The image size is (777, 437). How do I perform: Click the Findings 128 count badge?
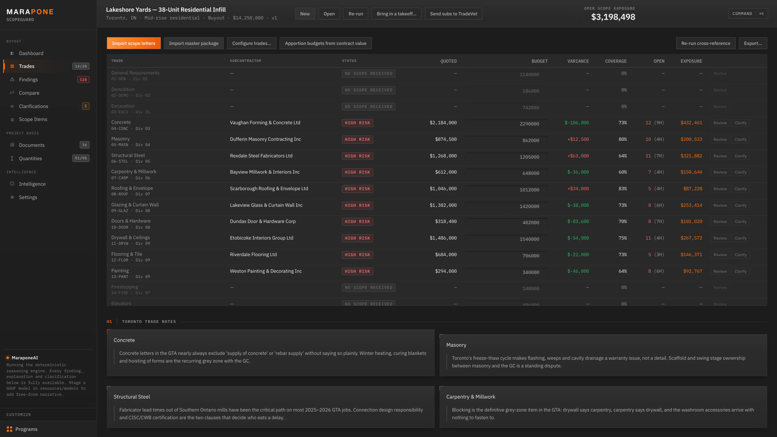pyautogui.click(x=83, y=80)
